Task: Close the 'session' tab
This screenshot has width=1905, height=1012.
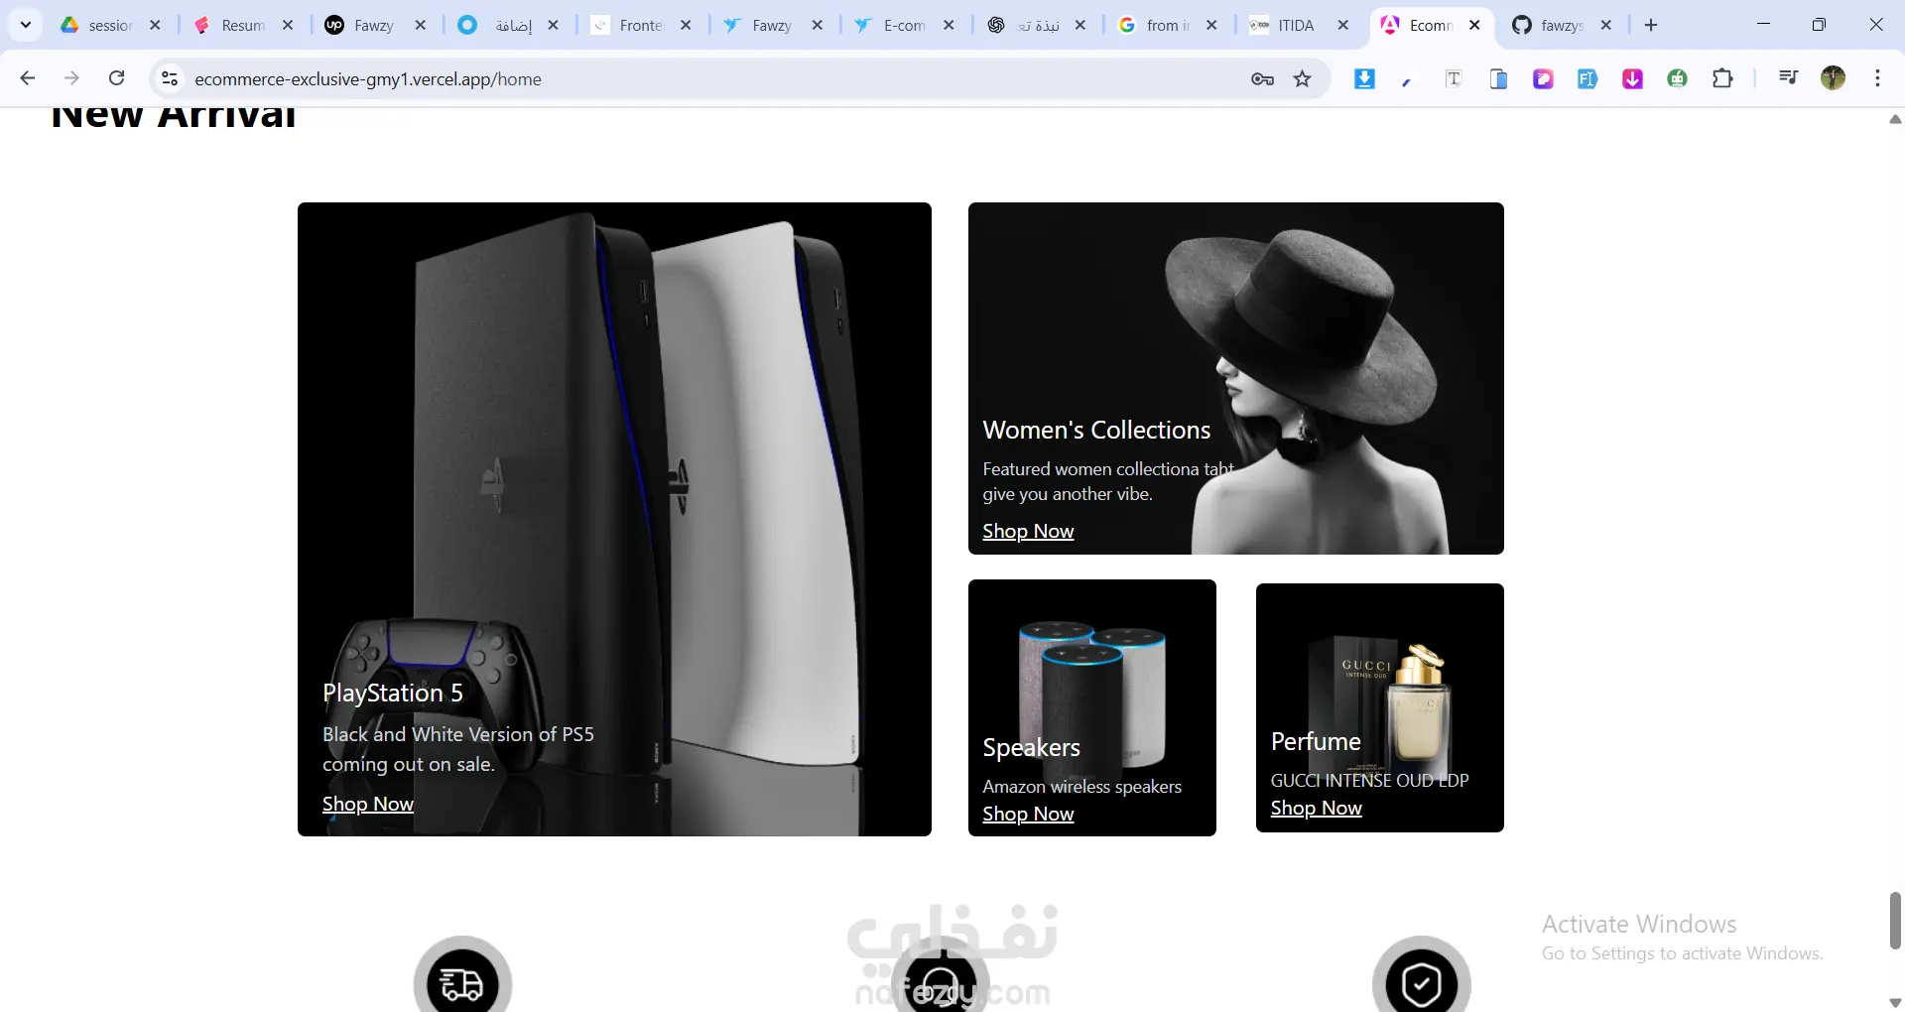Action: [x=155, y=25]
